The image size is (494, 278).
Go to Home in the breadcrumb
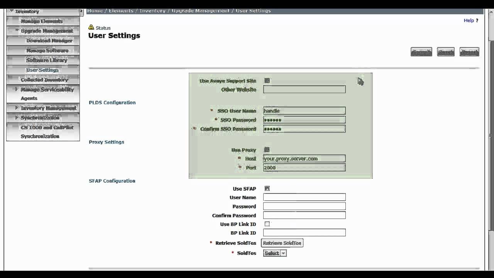(95, 10)
